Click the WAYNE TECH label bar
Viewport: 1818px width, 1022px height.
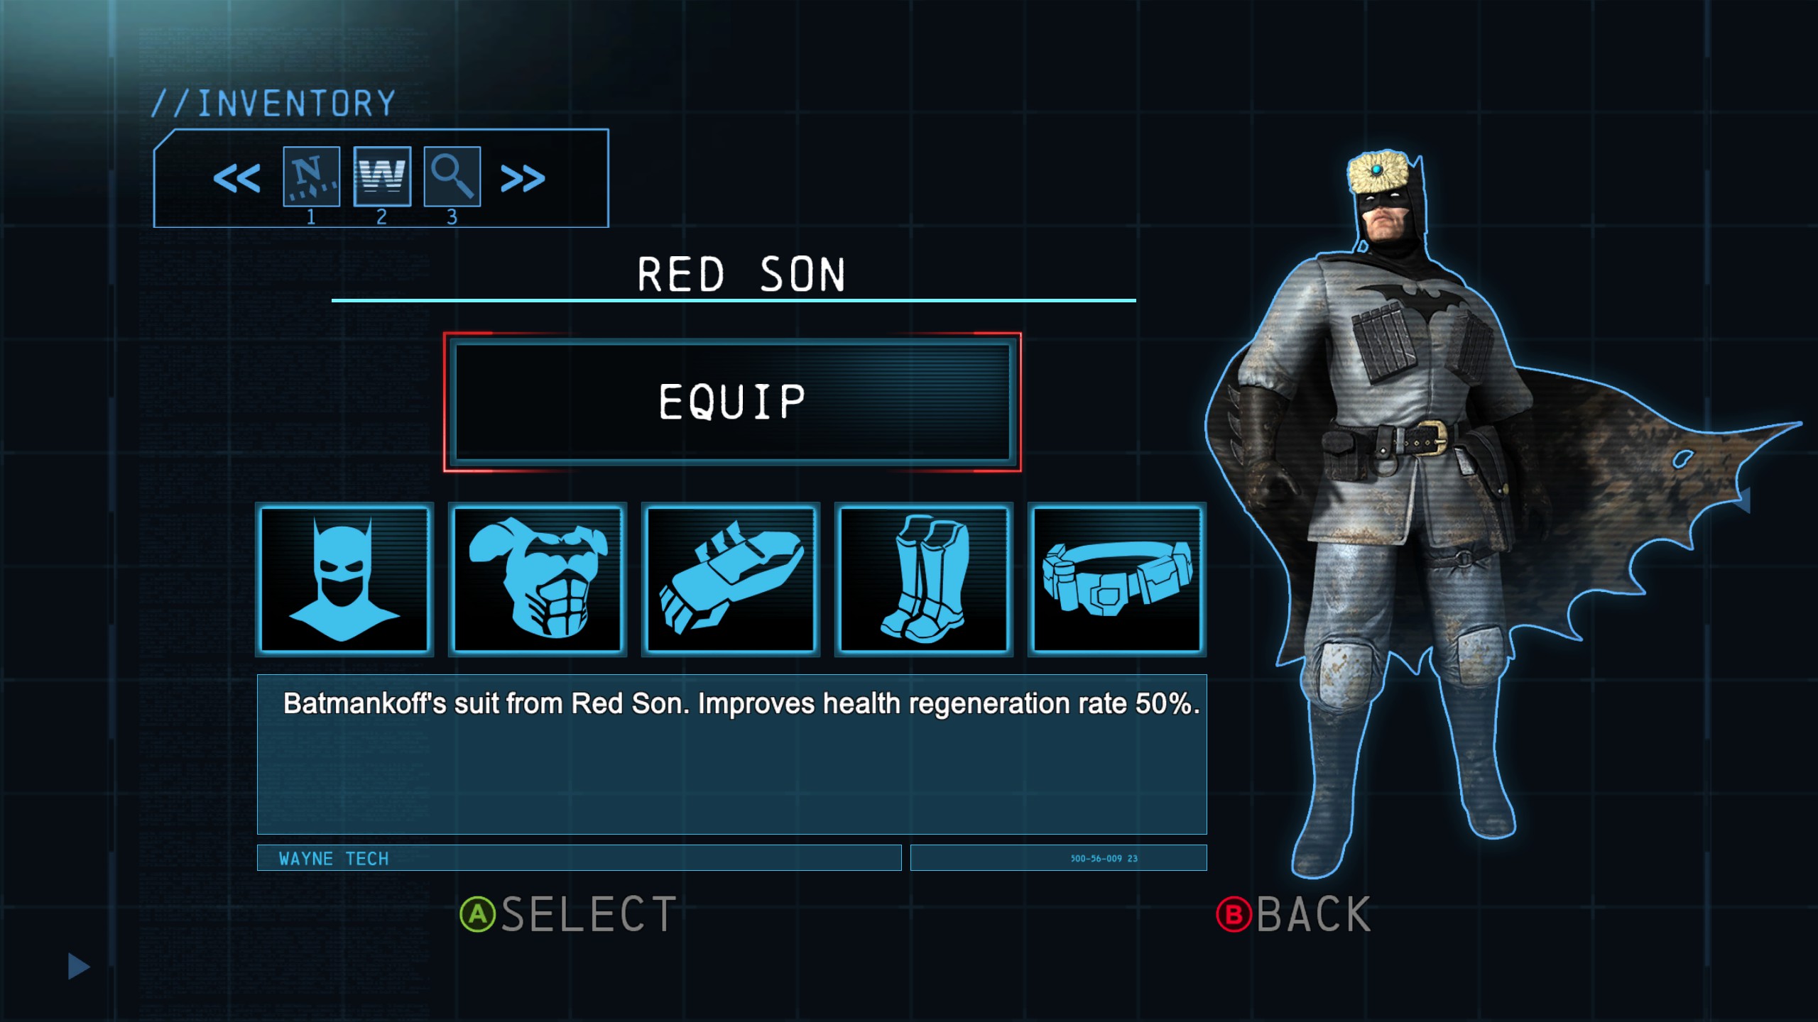[x=579, y=858]
